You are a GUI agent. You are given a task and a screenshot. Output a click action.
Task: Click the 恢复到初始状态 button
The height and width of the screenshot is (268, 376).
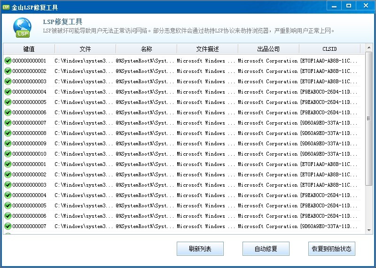(x=331, y=249)
